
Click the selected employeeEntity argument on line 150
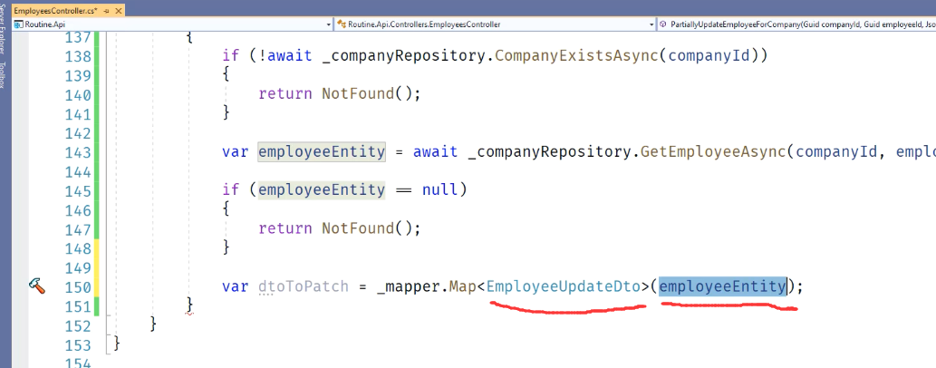(722, 286)
